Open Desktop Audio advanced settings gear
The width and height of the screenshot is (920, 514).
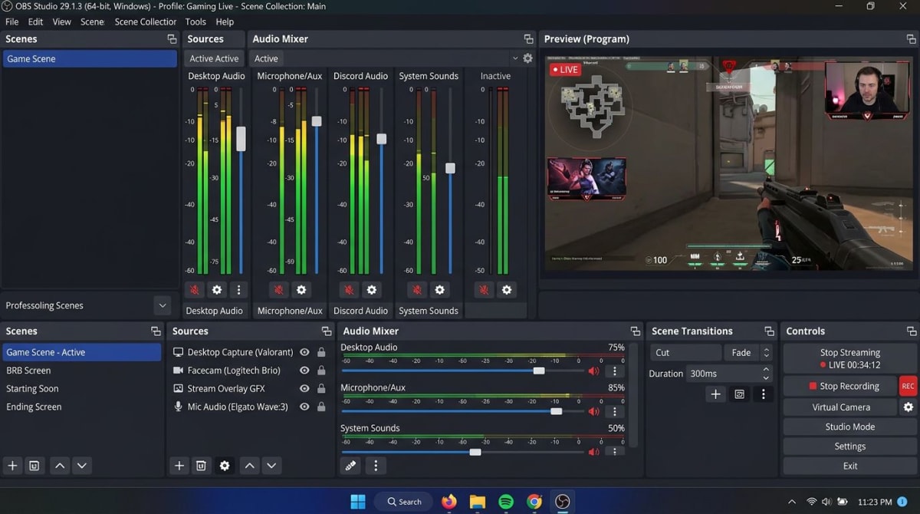[217, 289]
